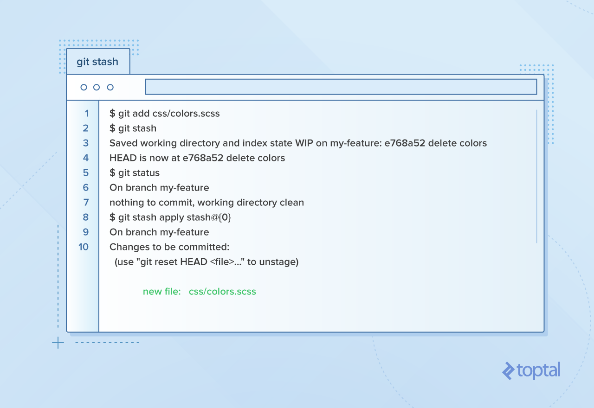Click the middle window control circle
Viewport: 594px width, 408px height.
[97, 87]
